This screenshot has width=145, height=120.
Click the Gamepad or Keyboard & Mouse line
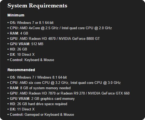click(41, 115)
